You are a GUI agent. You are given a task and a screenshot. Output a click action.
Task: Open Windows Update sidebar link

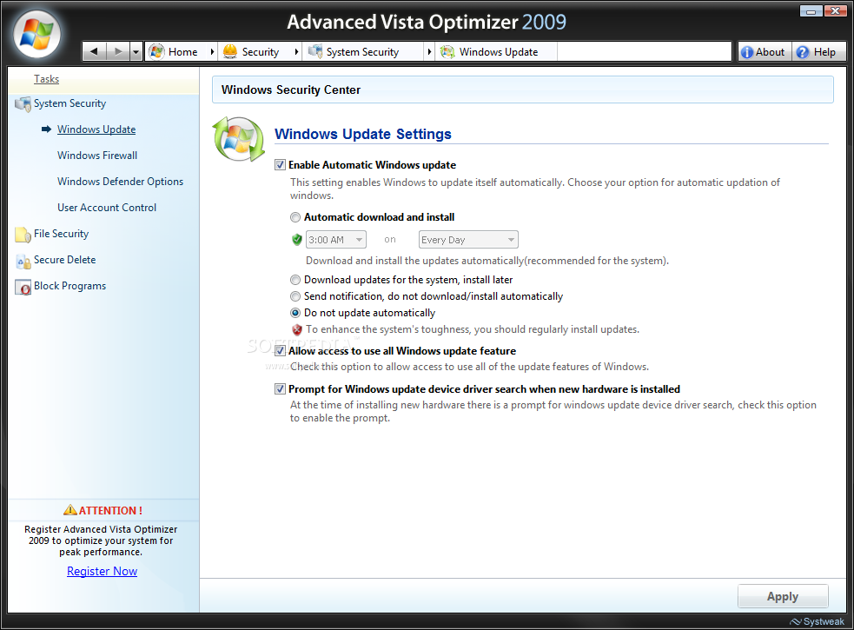pos(96,129)
